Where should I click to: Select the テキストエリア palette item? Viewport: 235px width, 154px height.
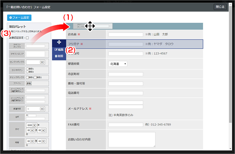[29, 54]
